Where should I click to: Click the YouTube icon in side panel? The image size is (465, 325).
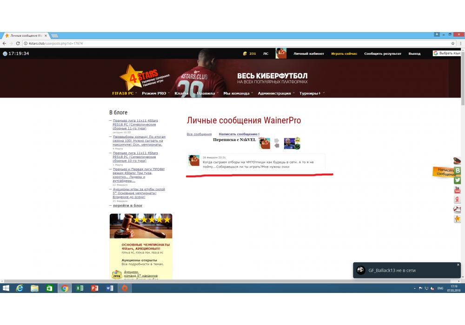point(458,190)
